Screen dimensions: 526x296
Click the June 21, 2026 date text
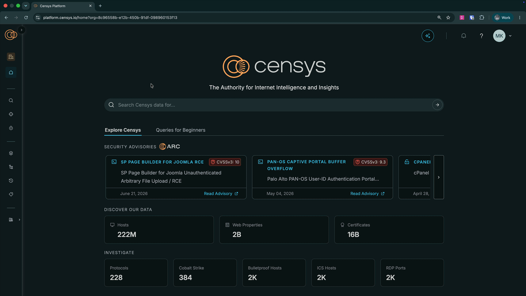[134, 194]
